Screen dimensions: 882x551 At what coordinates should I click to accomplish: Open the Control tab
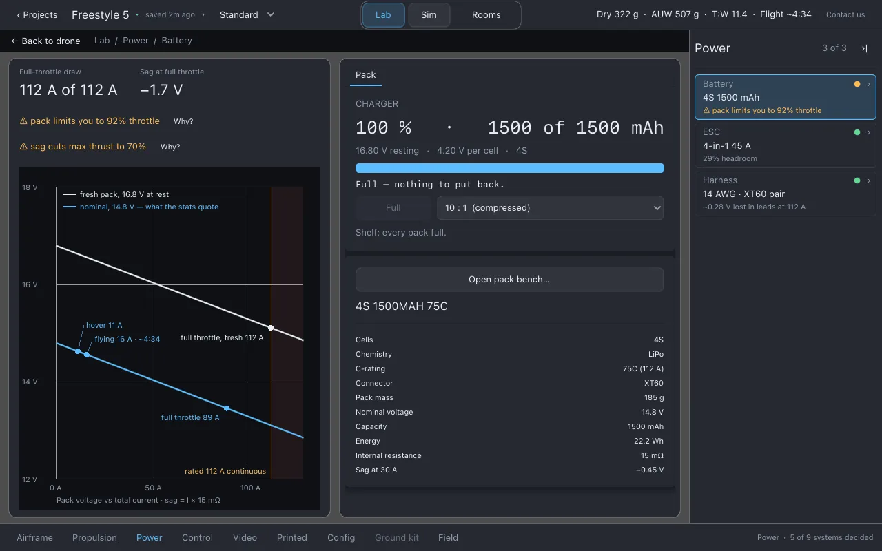pyautogui.click(x=197, y=538)
